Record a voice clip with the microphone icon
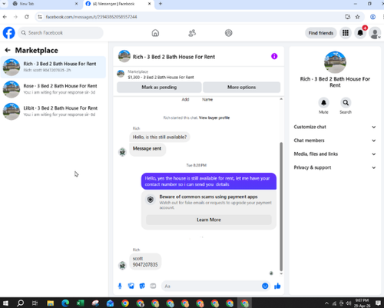Viewport: 384px width, 308px height. pyautogui.click(x=120, y=286)
